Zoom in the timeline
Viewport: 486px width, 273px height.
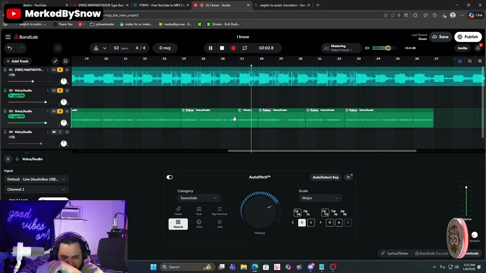[x=480, y=61]
